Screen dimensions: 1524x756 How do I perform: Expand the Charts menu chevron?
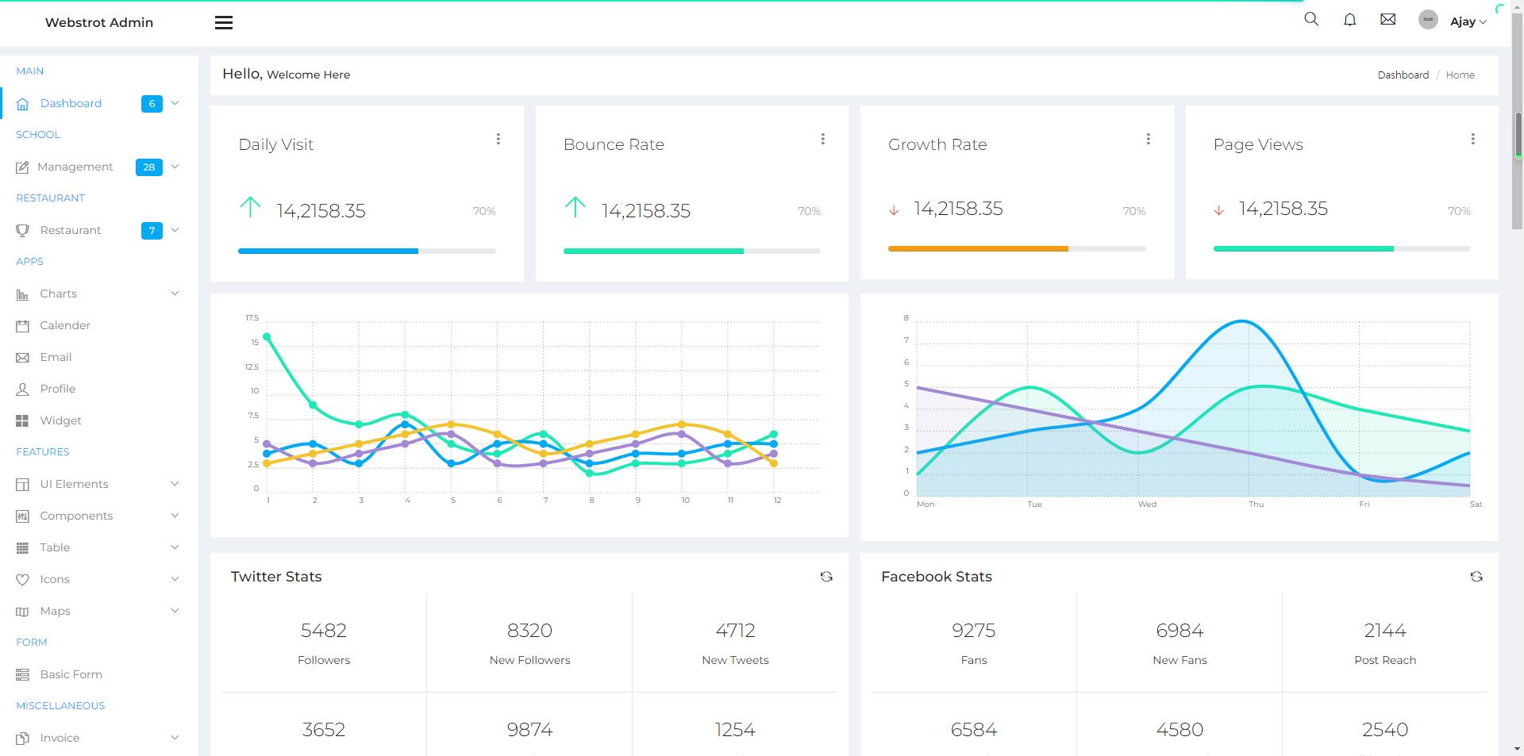click(x=175, y=294)
